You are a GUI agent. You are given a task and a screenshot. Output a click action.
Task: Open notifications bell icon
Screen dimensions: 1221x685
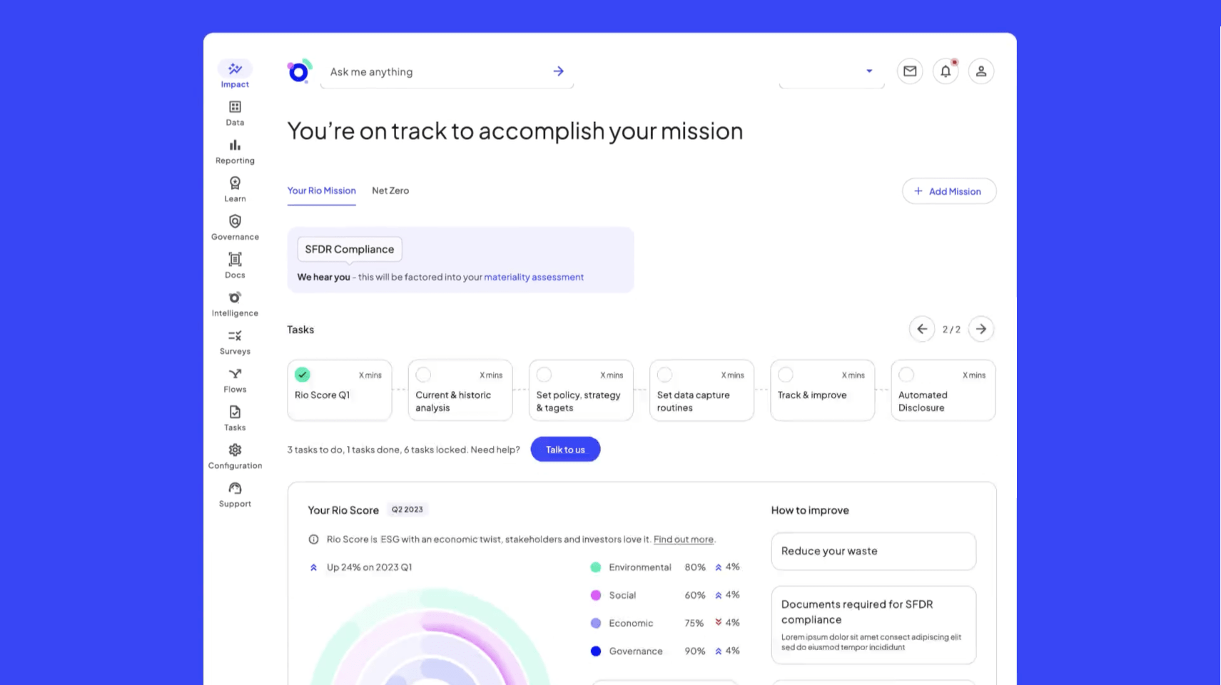(x=946, y=71)
